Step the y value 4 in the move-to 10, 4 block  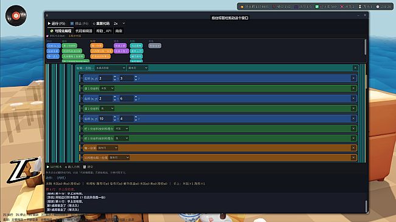pos(136,118)
